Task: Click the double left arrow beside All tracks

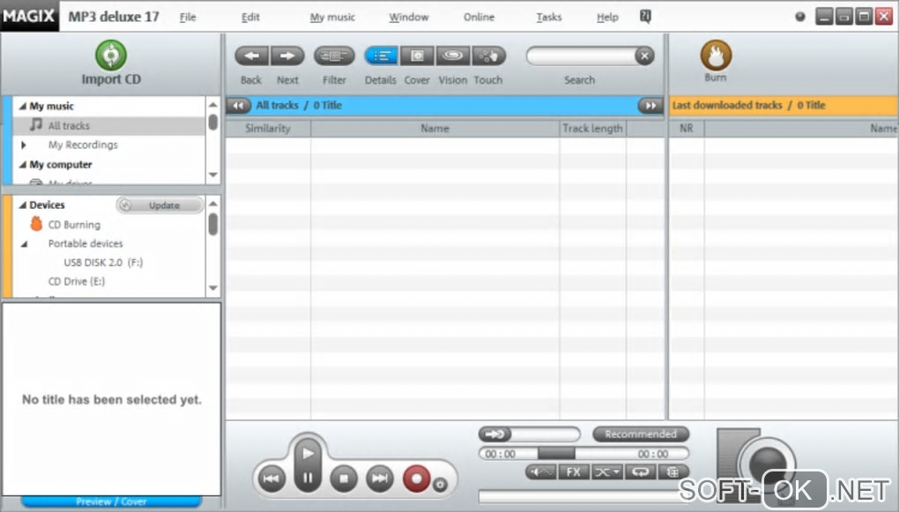Action: click(x=238, y=106)
